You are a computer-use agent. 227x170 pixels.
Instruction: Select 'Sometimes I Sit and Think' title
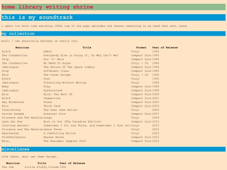[87, 126]
